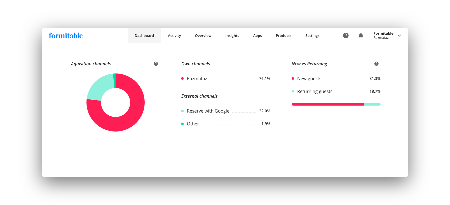The width and height of the screenshot is (450, 205).
Task: Click the 81.3% value
Action: [375, 78]
